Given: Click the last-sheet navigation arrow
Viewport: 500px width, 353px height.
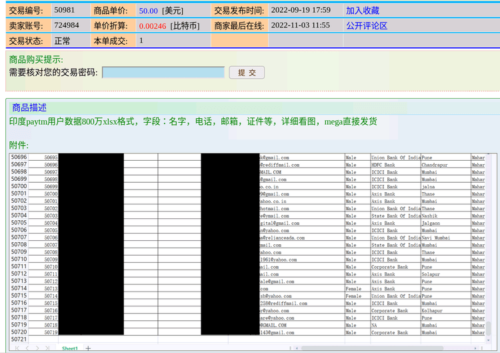Looking at the screenshot, I should [46, 348].
